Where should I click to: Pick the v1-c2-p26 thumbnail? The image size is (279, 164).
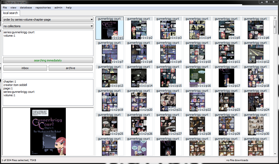coord(139,124)
